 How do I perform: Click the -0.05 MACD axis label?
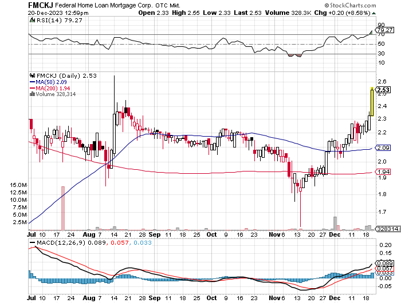tap(384, 286)
